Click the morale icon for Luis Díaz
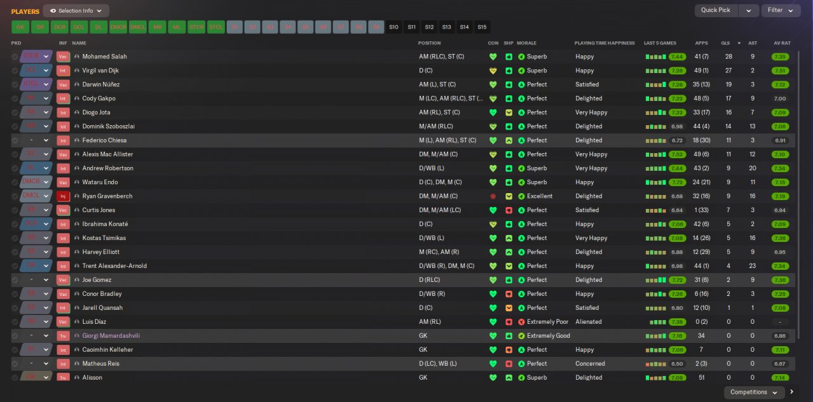 click(521, 322)
